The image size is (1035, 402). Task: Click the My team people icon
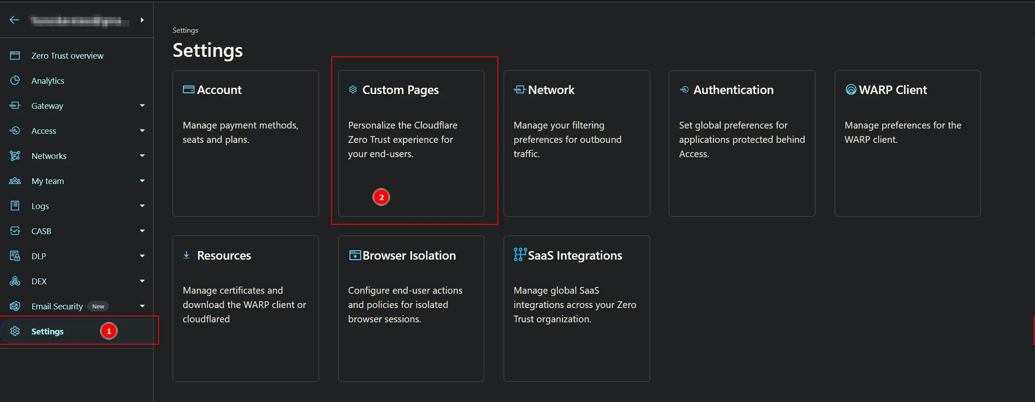click(15, 181)
